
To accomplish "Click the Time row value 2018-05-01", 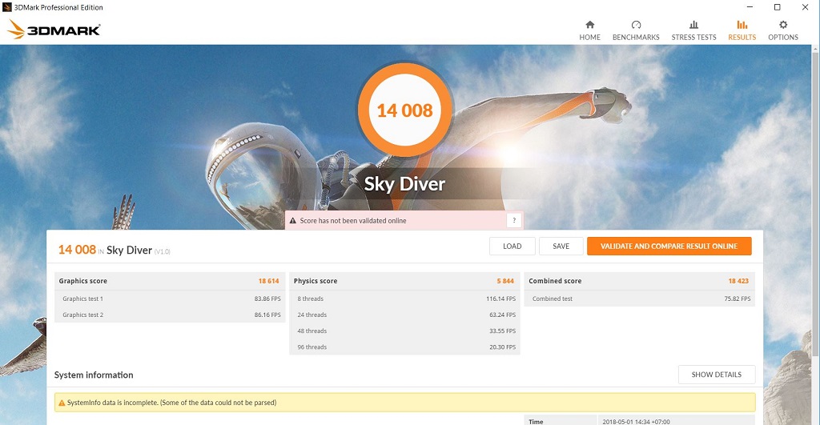I will coord(636,421).
